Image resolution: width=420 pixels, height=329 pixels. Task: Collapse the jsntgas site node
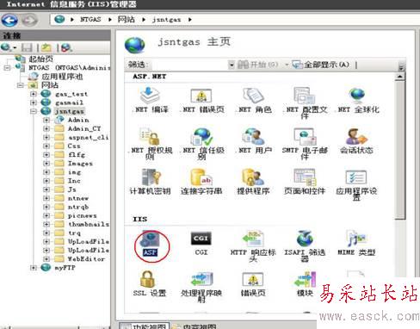point(34,111)
